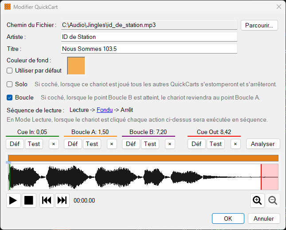Click the 'Boucle B: 7,20' label
Viewport: 286px width, 230px height.
coord(148,132)
